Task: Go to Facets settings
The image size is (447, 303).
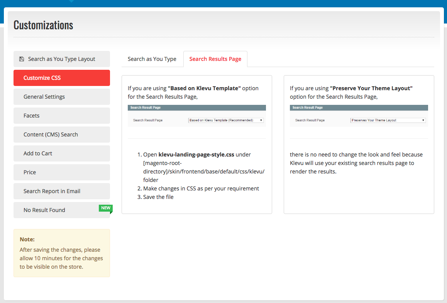Action: point(62,116)
